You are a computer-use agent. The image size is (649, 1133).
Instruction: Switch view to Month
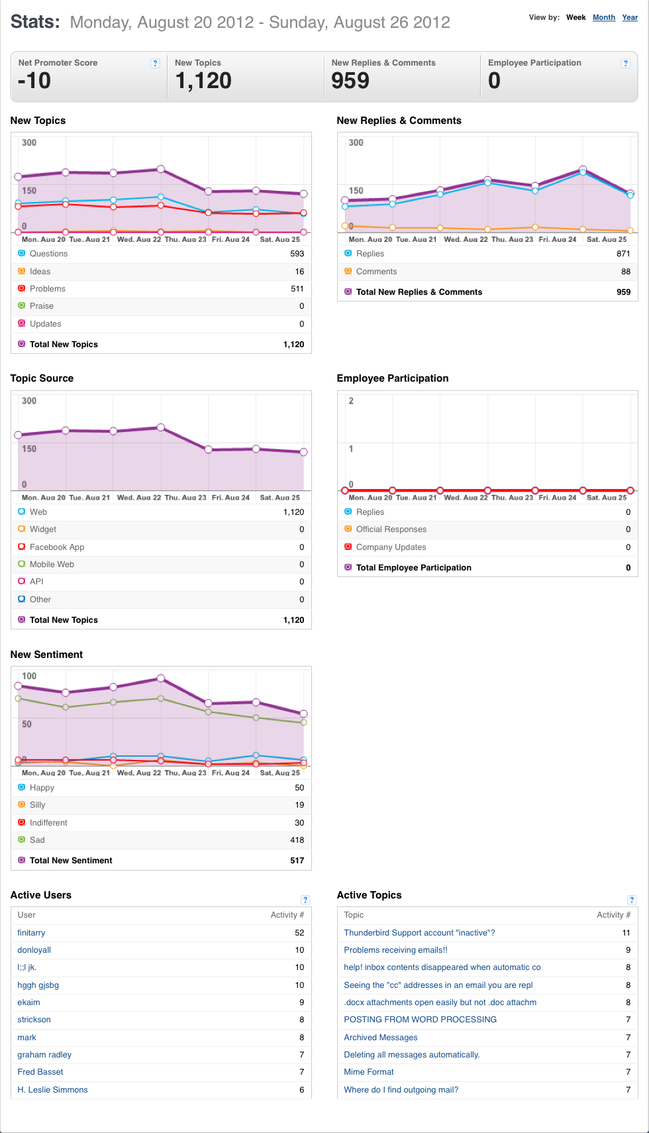tap(604, 17)
